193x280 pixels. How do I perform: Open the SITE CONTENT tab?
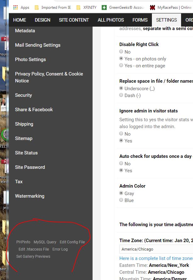(x=74, y=20)
